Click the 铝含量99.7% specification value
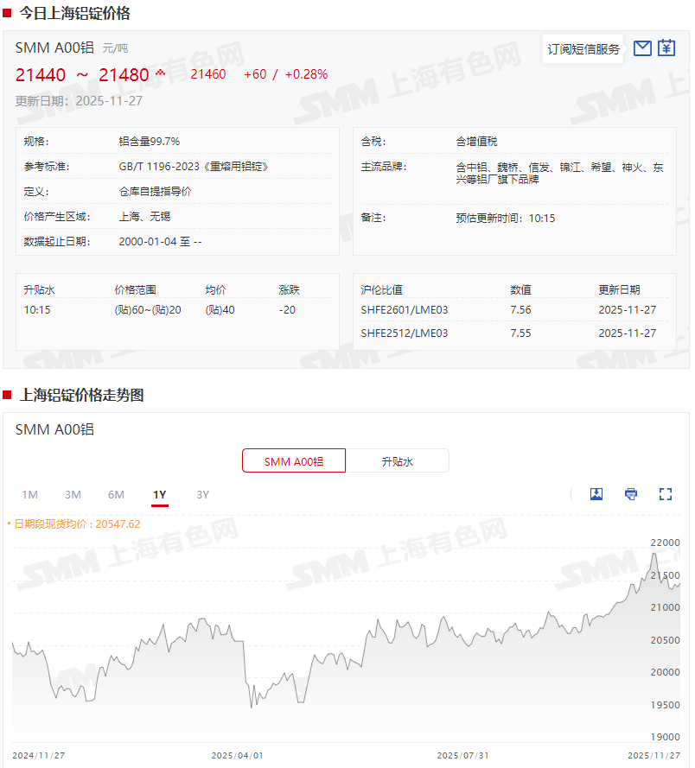 (149, 142)
